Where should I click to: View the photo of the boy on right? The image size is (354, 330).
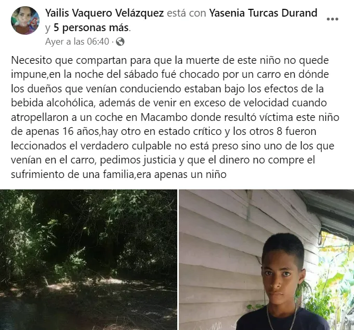267,259
